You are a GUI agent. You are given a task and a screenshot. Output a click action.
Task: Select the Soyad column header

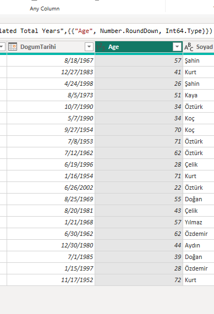tap(199, 47)
